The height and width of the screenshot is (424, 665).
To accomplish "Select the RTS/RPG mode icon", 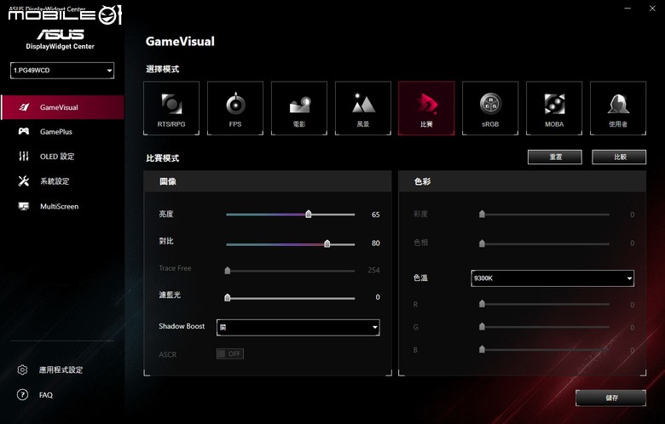I will click(x=171, y=108).
